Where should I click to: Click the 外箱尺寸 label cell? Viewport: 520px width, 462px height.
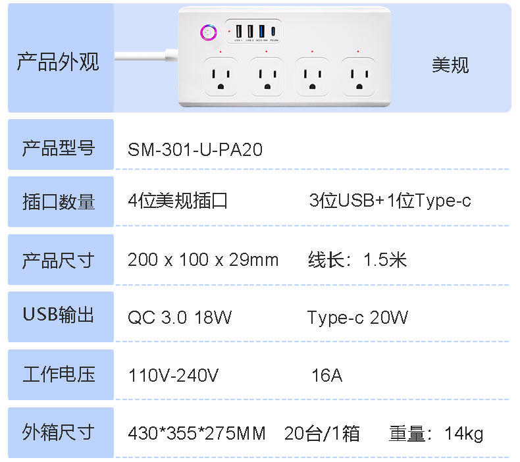point(59,432)
